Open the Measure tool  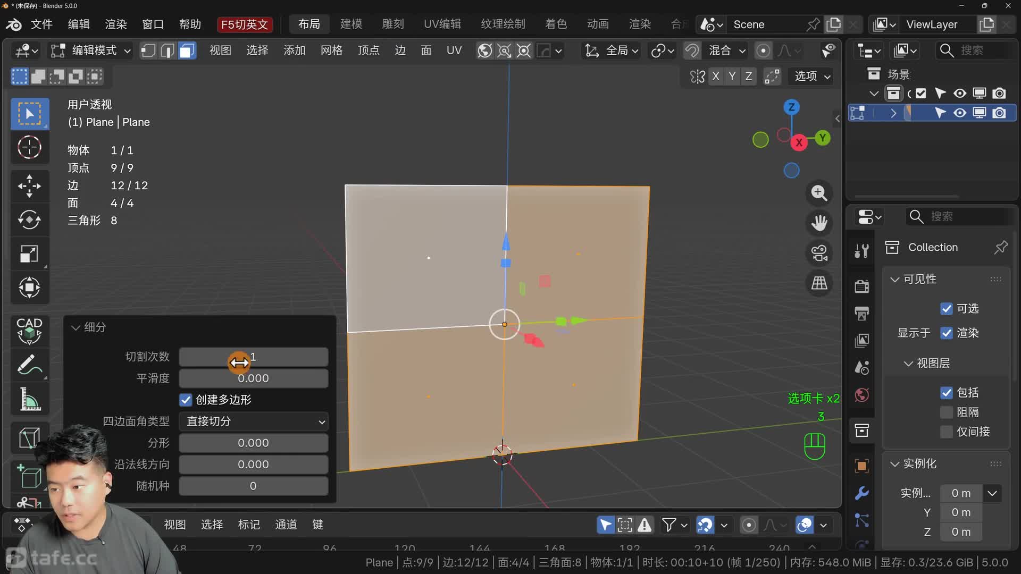tap(29, 399)
